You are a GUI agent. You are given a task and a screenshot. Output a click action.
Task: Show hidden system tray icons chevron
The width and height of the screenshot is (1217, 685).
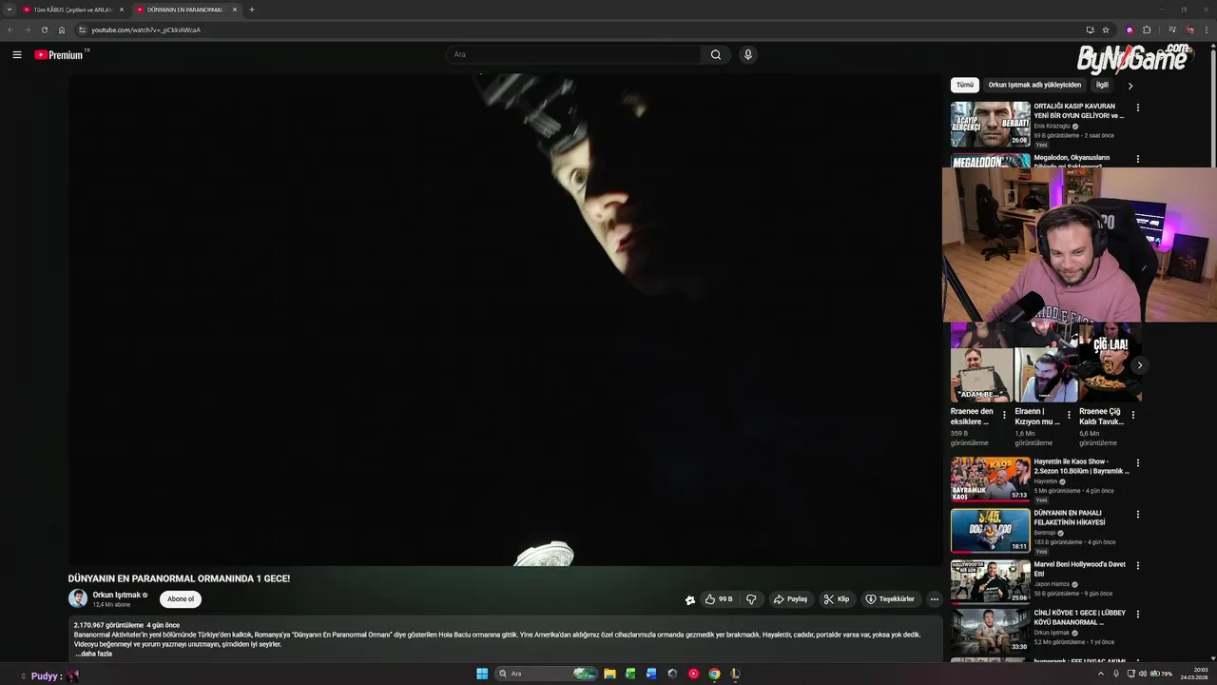coord(1101,674)
